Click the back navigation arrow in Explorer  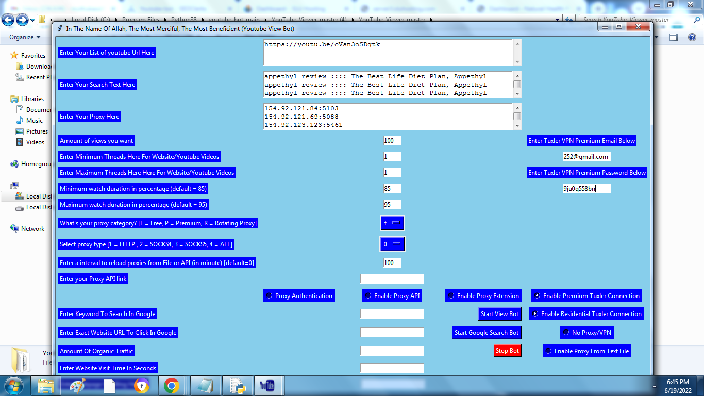[x=7, y=20]
